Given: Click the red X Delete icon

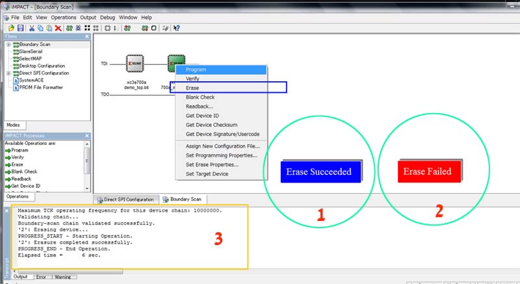Looking at the screenshot, I should pyautogui.click(x=58, y=28).
